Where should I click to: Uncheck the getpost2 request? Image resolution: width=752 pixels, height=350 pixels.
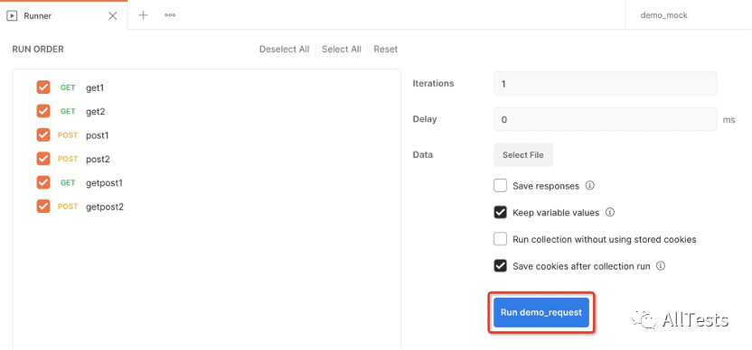[x=43, y=207]
